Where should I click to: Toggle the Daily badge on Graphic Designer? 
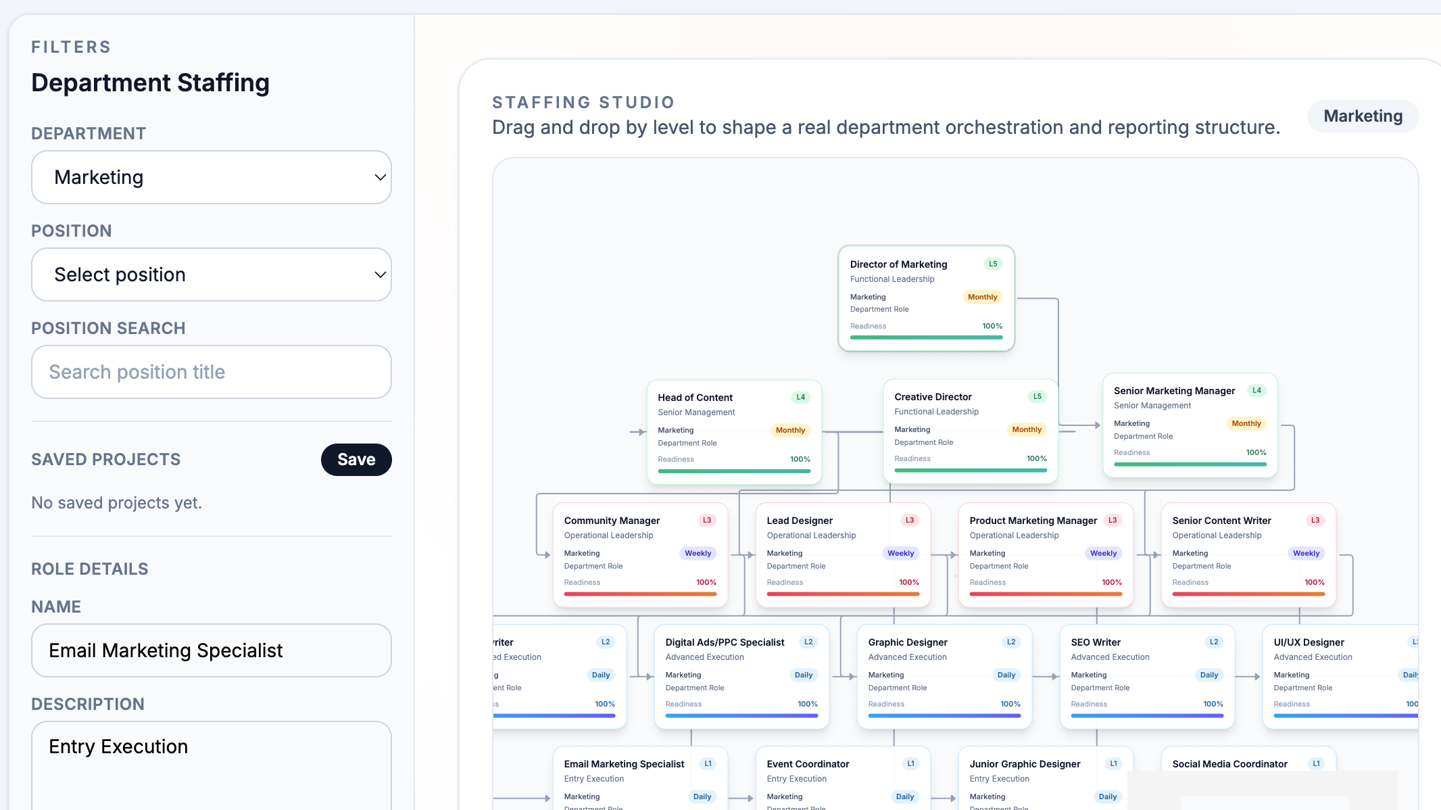point(1006,675)
